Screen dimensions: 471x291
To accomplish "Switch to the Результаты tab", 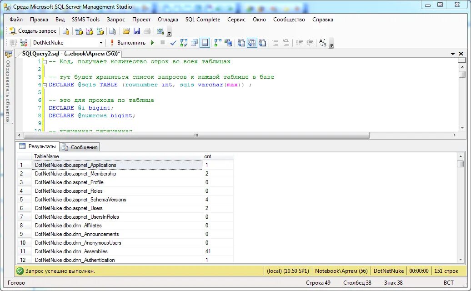I will point(38,146).
